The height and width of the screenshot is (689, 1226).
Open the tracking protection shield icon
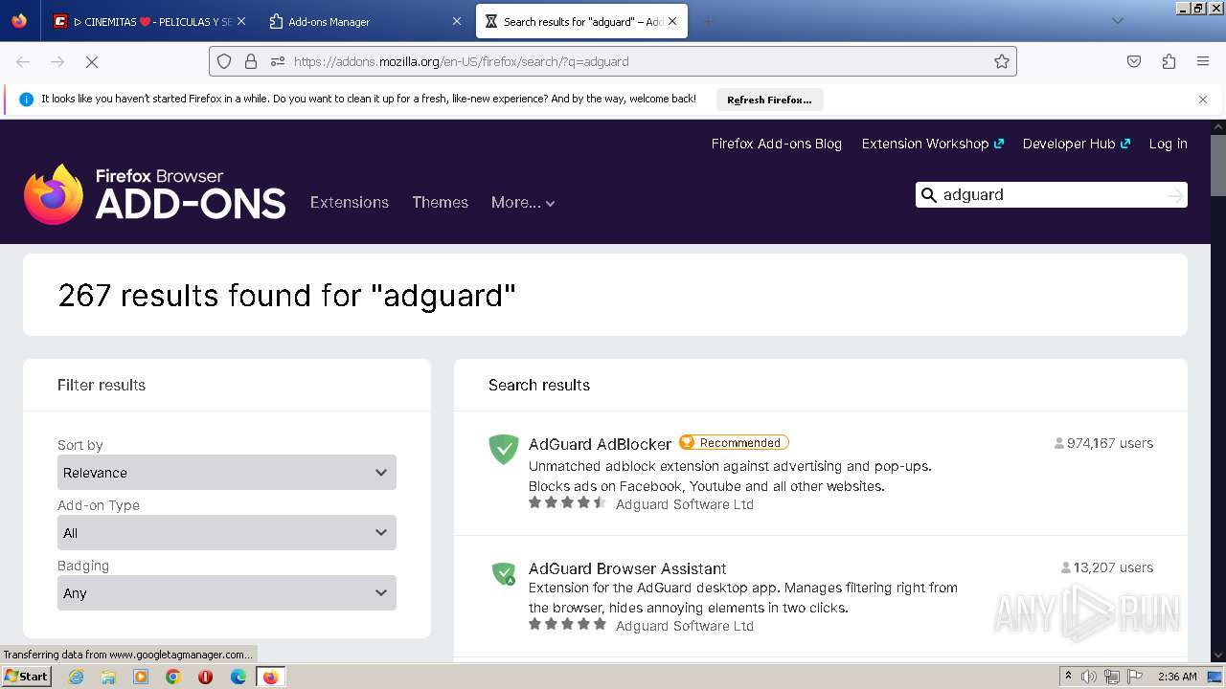pos(224,61)
